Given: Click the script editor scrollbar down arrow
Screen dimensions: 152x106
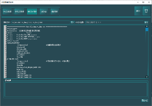Looking at the screenshot, I should click(x=147, y=77).
